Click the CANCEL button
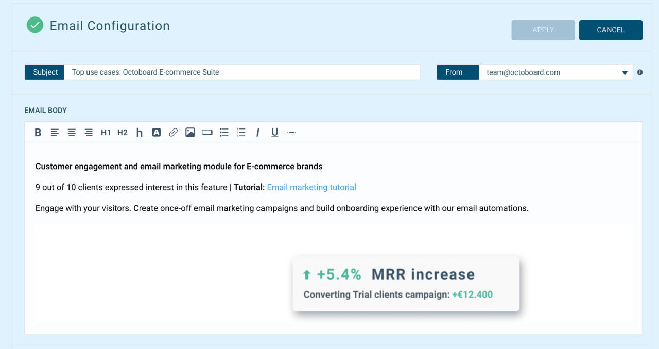 coord(611,30)
